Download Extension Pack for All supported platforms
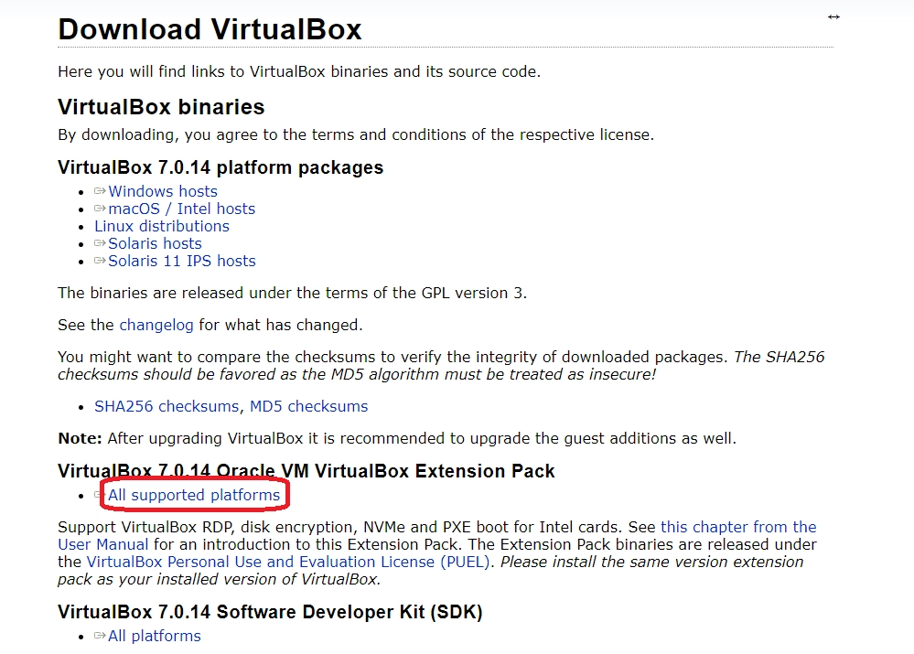This screenshot has width=914, height=654. pyautogui.click(x=194, y=495)
